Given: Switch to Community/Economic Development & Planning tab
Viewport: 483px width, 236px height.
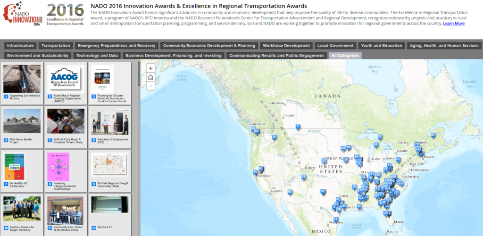Looking at the screenshot, I should pos(209,46).
